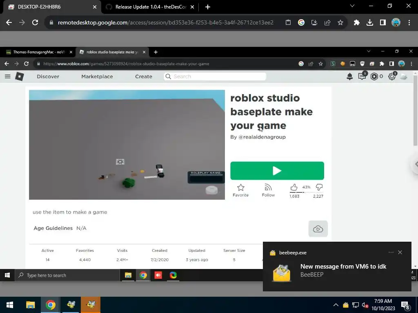Open File Explorer in the remote taskbar
The width and height of the screenshot is (418, 313).
(128, 275)
